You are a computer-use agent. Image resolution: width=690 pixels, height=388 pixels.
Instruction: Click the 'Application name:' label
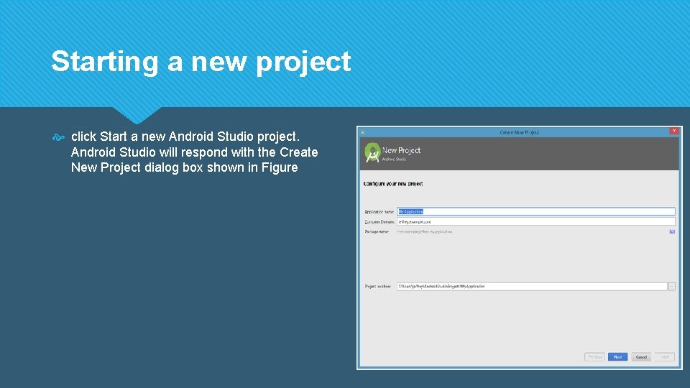[379, 212]
